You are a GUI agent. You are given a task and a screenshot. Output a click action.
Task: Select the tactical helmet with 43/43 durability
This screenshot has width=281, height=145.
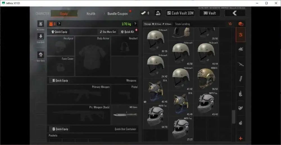(x=206, y=104)
